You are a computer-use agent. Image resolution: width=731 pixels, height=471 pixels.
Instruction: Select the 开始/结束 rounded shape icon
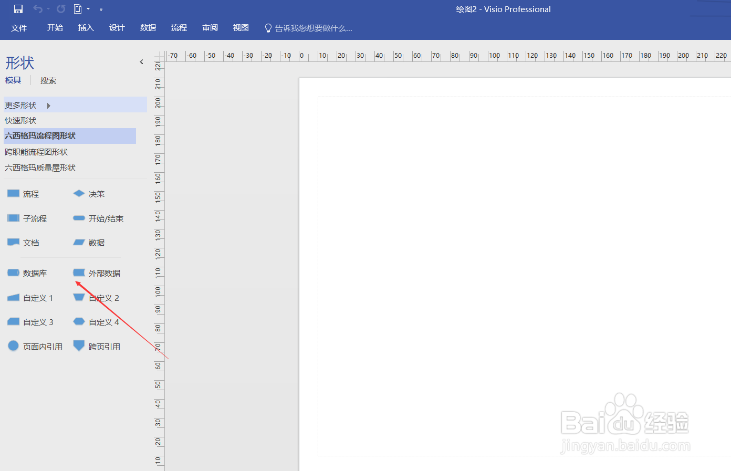79,218
